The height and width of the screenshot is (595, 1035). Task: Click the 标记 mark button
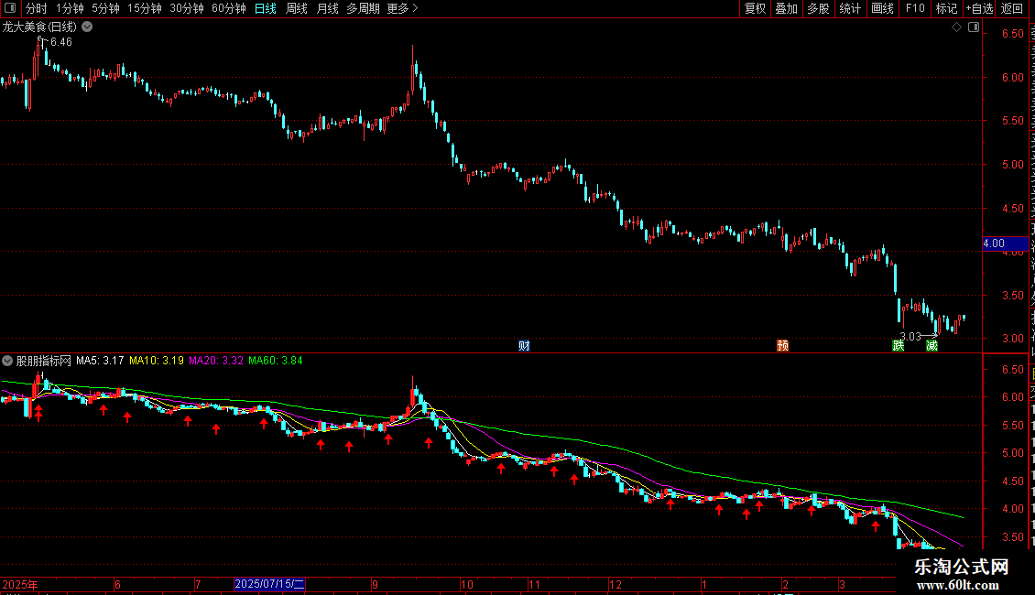click(946, 8)
